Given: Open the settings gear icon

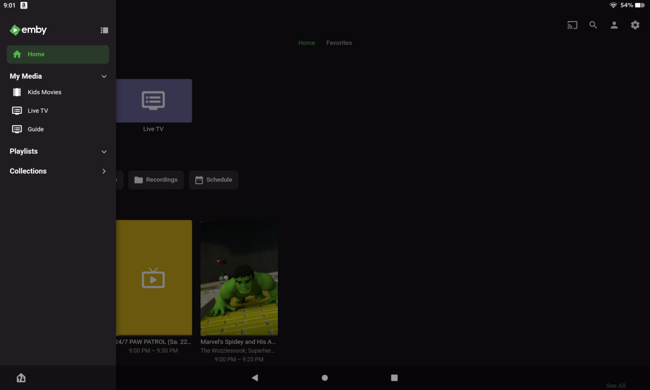Looking at the screenshot, I should pyautogui.click(x=635, y=25).
